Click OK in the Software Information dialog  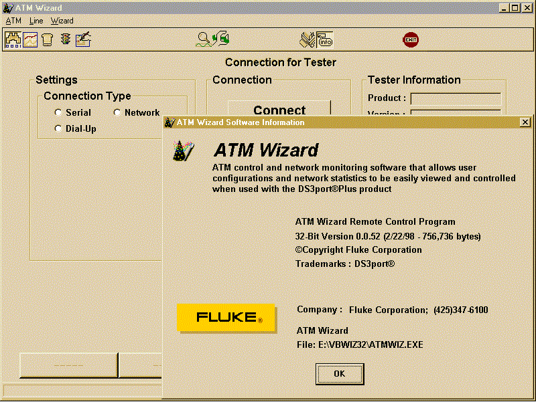[x=340, y=374]
